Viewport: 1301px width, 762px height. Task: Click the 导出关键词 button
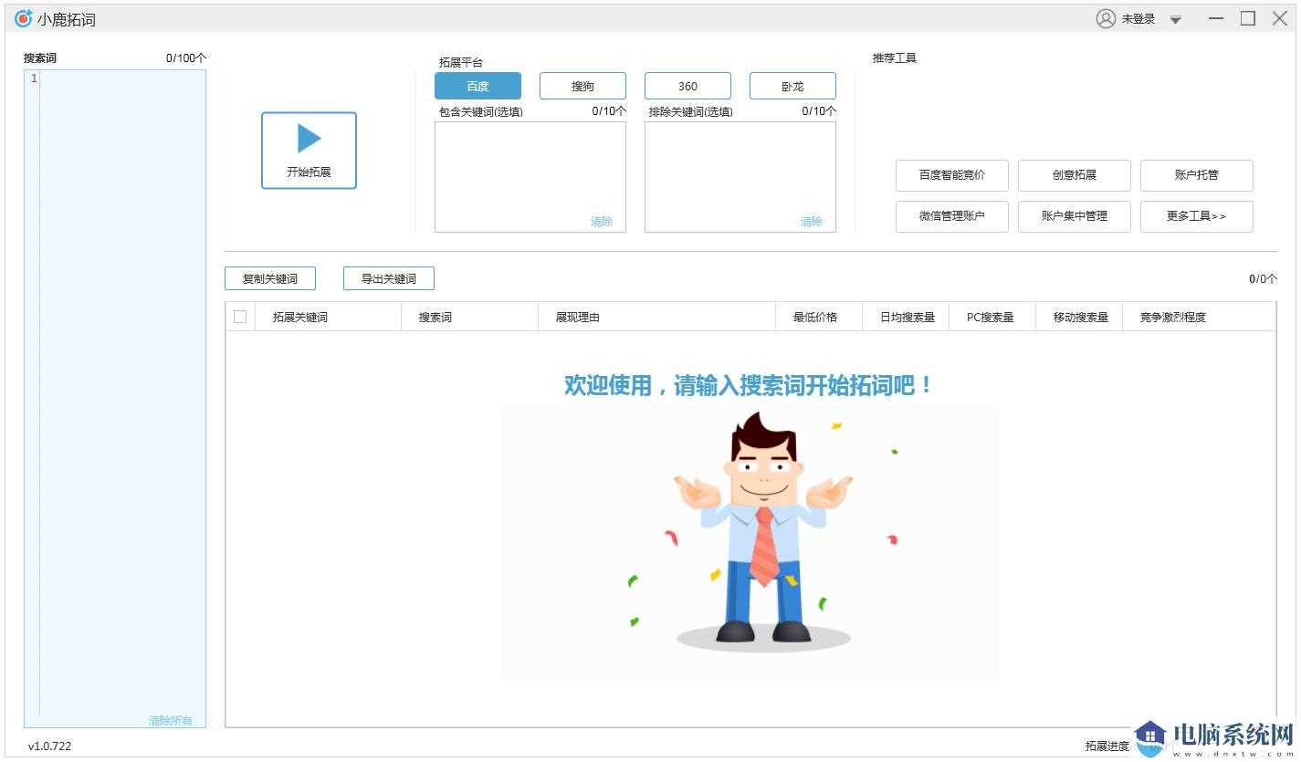tap(389, 278)
